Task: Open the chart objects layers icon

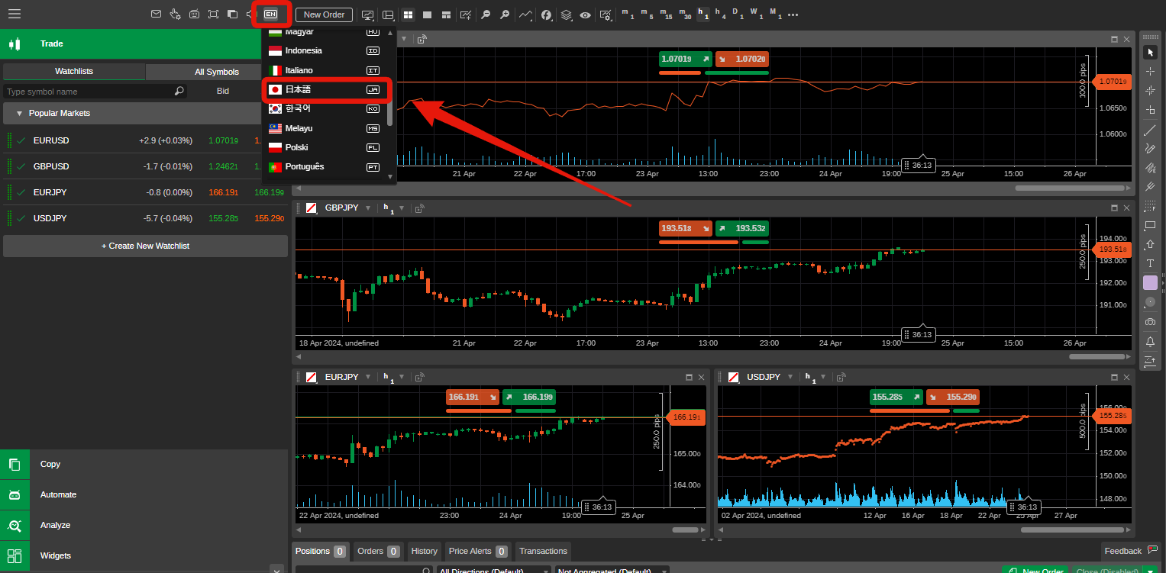Action: pos(566,14)
